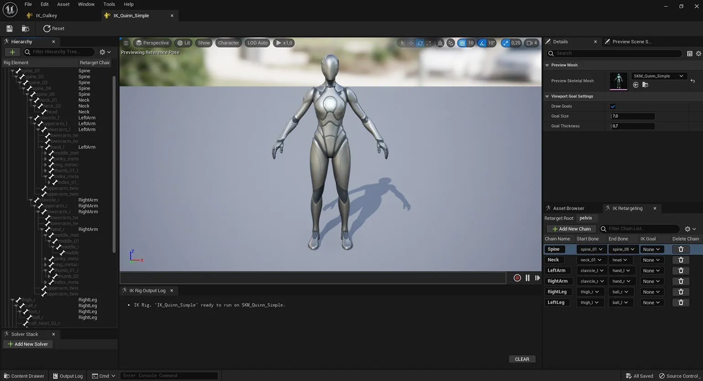The width and height of the screenshot is (703, 381).
Task: Open the SKM_Quinn_Simple mesh dropdown
Action: point(659,76)
